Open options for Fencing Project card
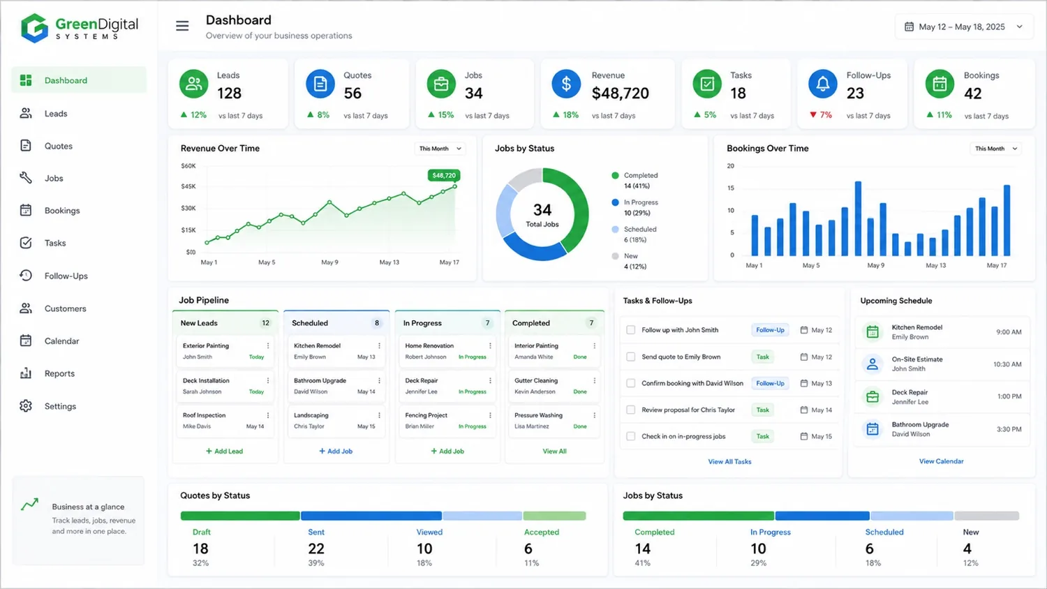Screen dimensions: 1047x589 (491, 415)
